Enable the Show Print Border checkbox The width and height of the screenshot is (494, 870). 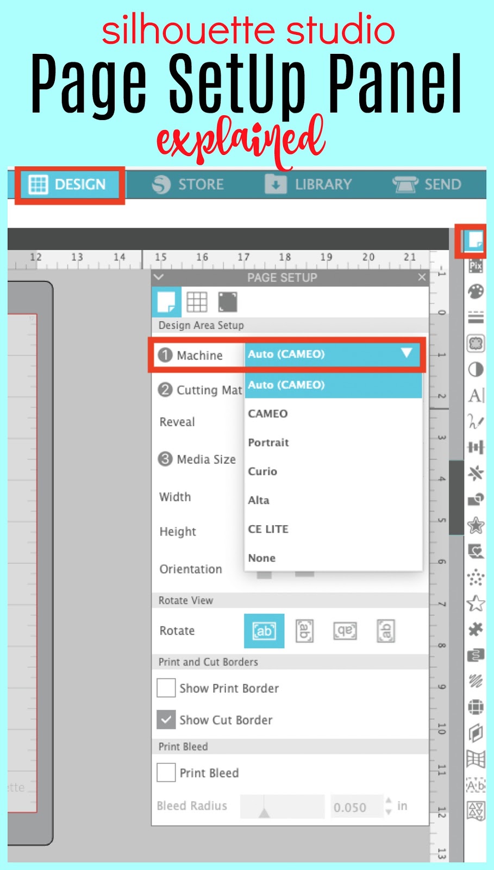pyautogui.click(x=166, y=688)
